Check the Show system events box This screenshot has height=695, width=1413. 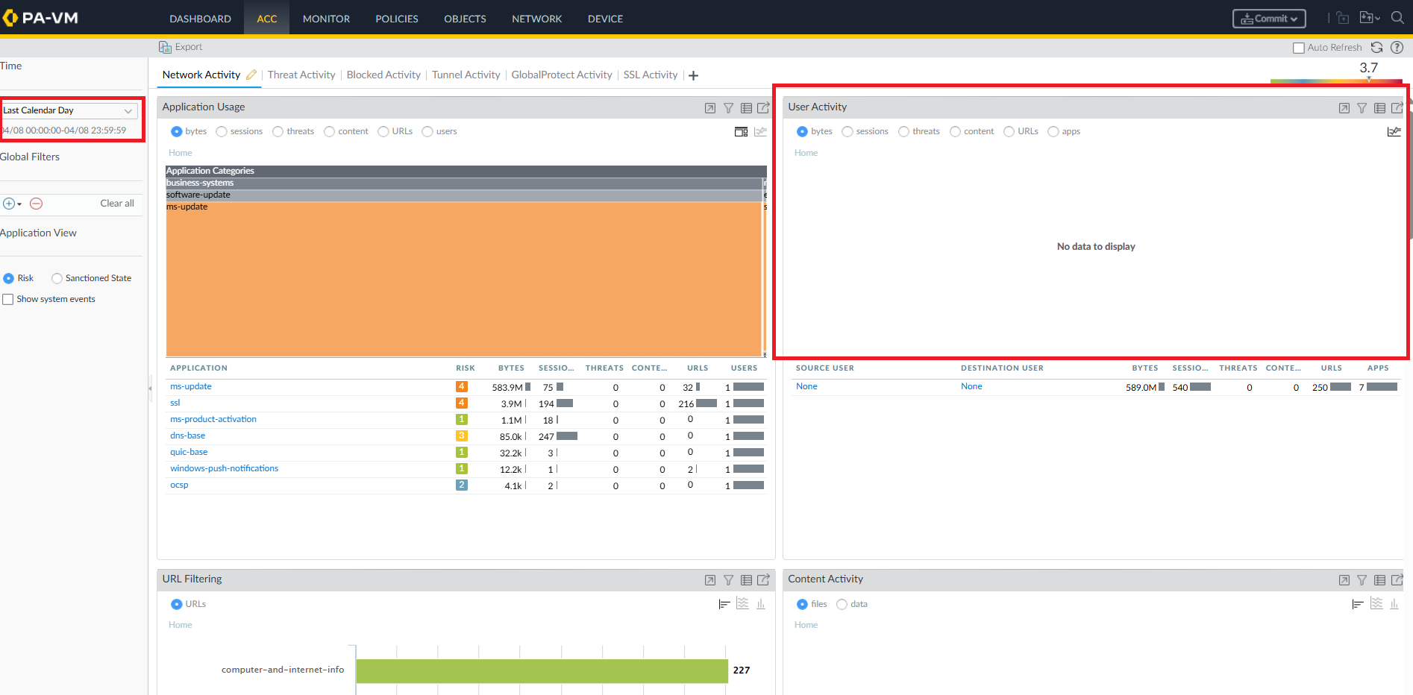pyautogui.click(x=8, y=299)
